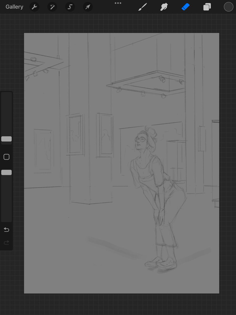Open the Actions wrench menu

click(x=34, y=7)
